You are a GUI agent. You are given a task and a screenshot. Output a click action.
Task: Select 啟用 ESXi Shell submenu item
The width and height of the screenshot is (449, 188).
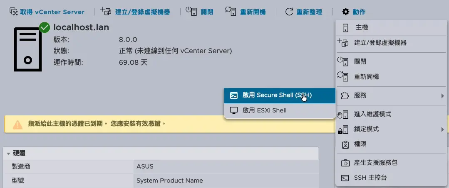[x=264, y=110]
